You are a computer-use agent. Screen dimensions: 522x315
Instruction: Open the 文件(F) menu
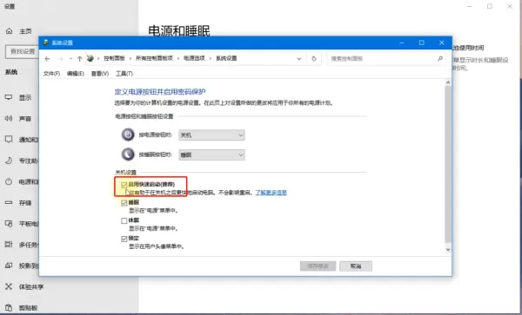point(51,74)
